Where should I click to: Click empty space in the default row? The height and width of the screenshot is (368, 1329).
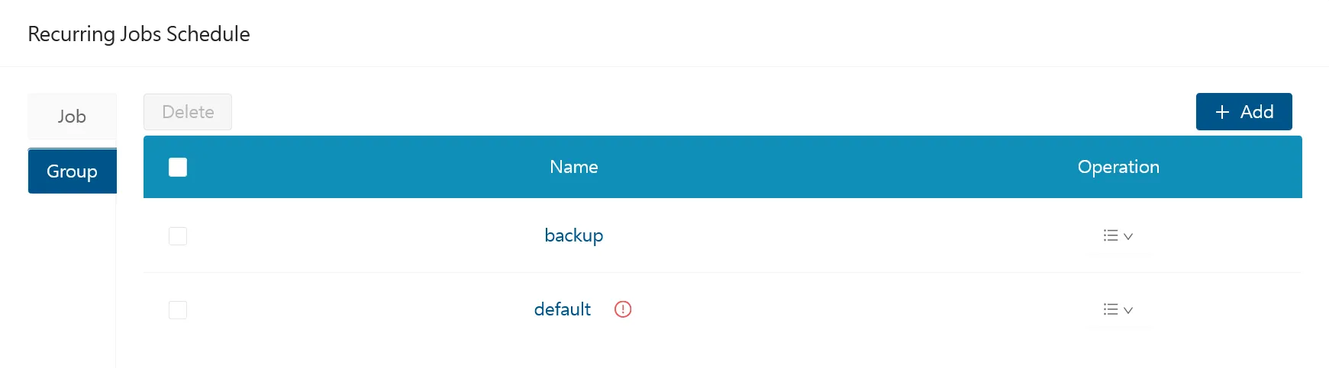(840, 309)
